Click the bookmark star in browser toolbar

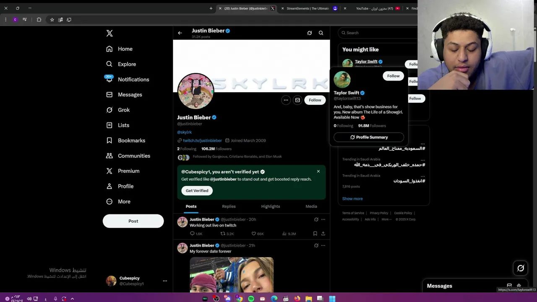[52, 20]
